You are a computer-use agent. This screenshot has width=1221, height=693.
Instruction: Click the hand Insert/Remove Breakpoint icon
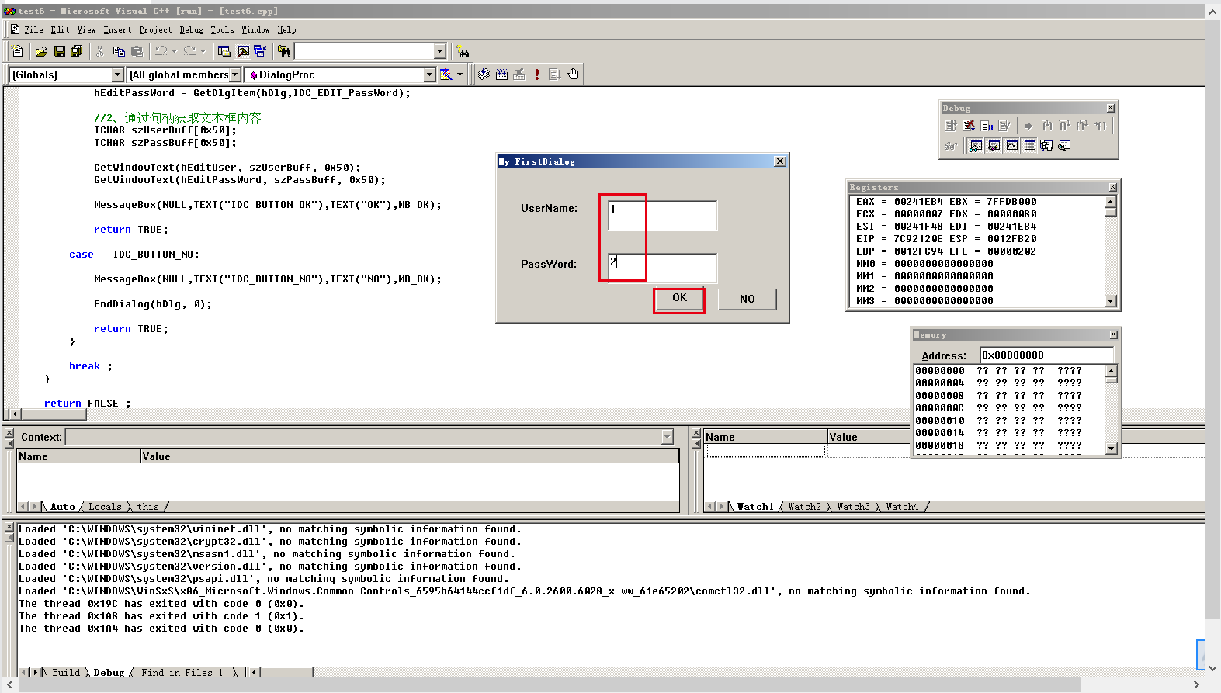[573, 74]
